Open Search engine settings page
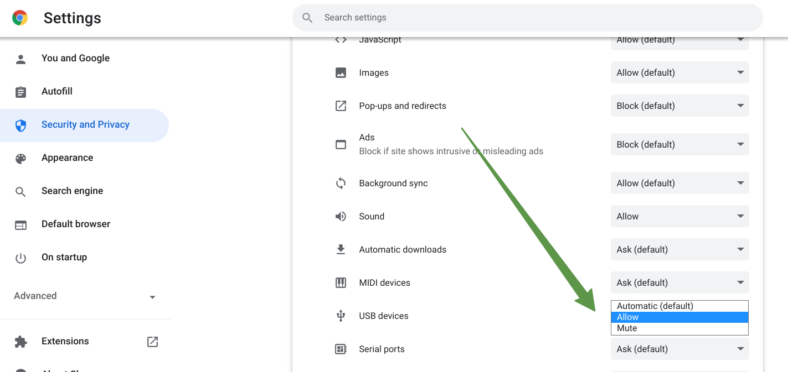The image size is (788, 372). [x=72, y=191]
